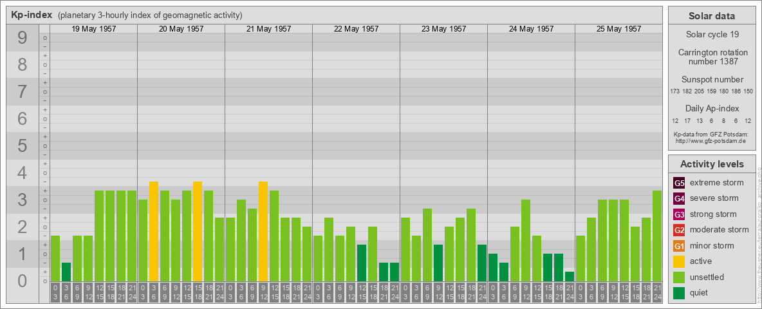Click sunspot number value 186
The width and height of the screenshot is (762, 309).
point(736,91)
